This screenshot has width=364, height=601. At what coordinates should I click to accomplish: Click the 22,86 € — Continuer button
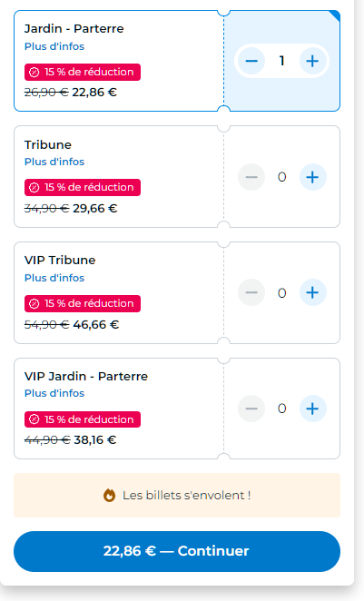(177, 551)
